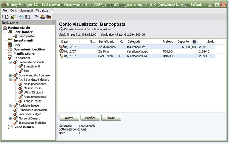Select Pagina iniziale in navigation

pyautogui.click(x=19, y=28)
